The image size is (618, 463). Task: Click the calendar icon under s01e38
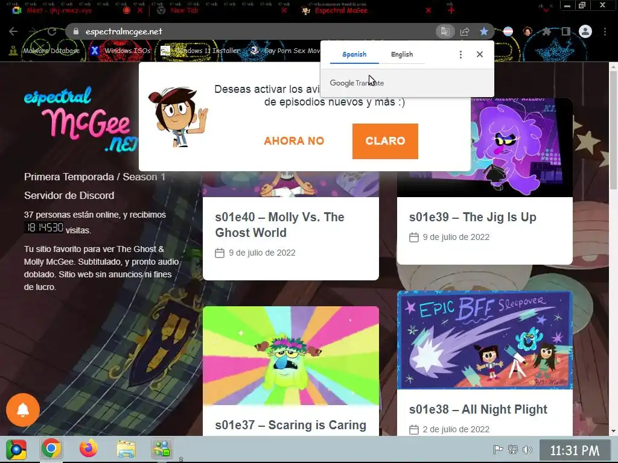pyautogui.click(x=414, y=429)
